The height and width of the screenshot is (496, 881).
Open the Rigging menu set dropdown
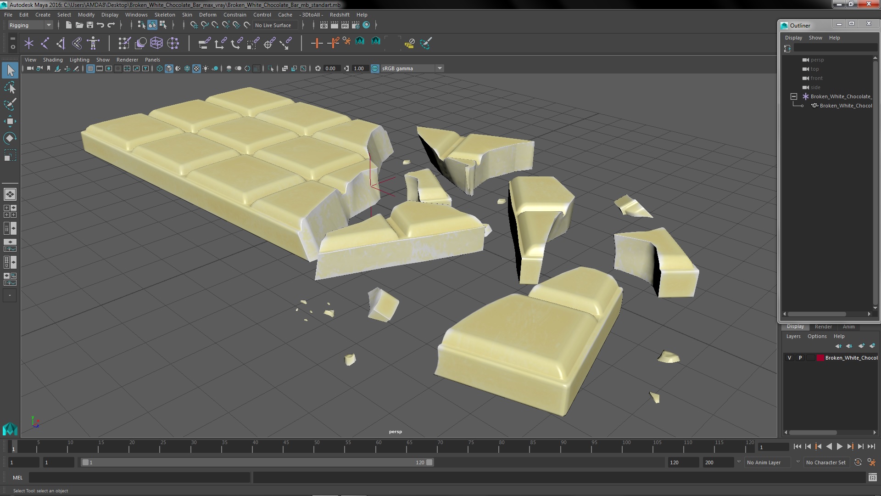click(30, 25)
